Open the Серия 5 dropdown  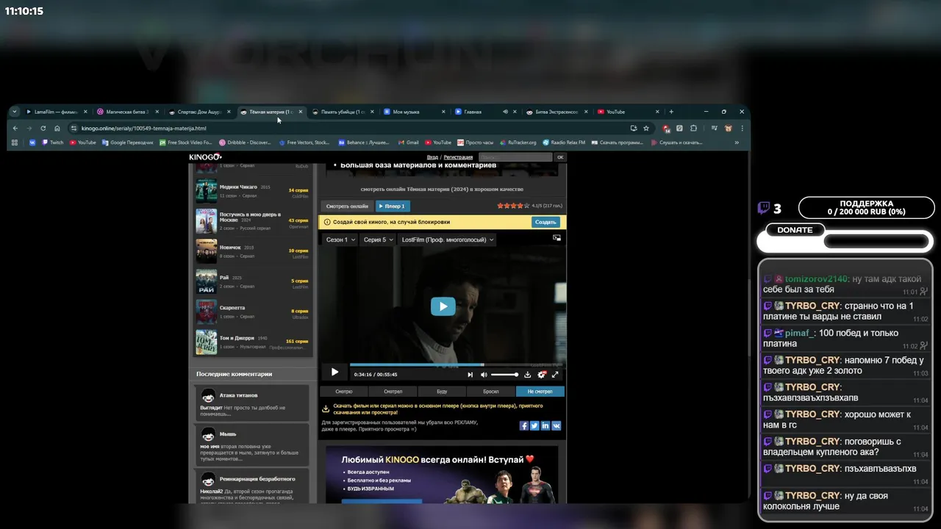[378, 240]
